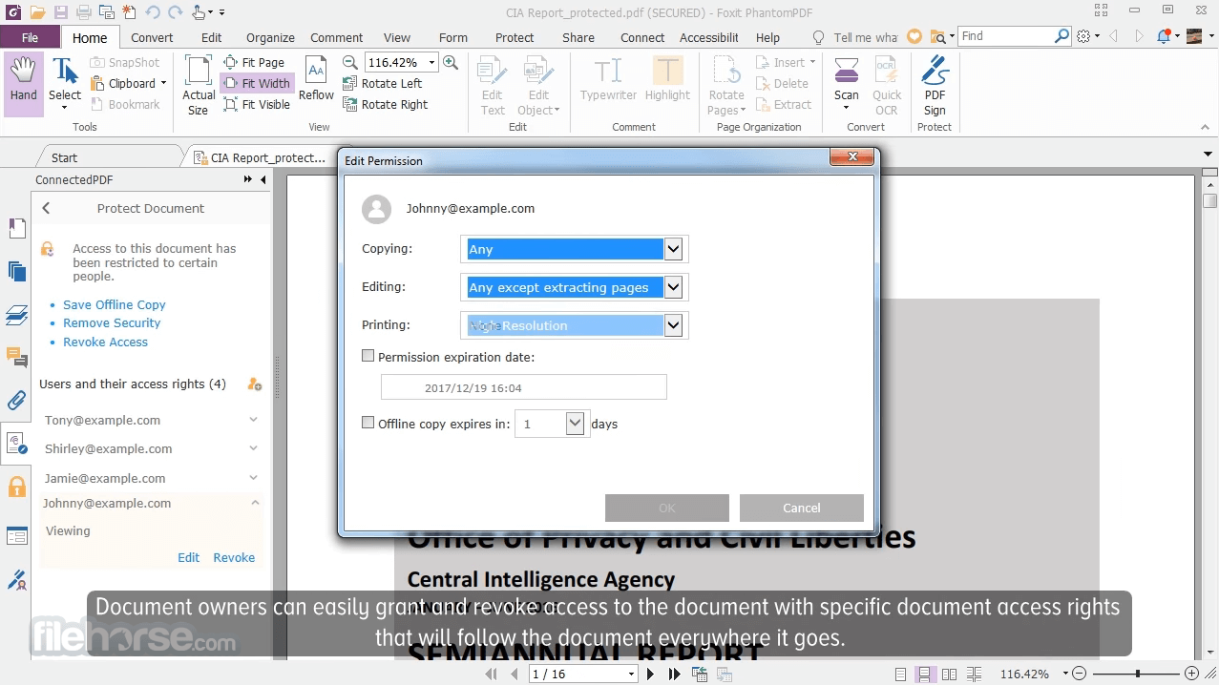Switch to the Organize ribbon tab
Viewport: 1219px width, 685px height.
270,37
